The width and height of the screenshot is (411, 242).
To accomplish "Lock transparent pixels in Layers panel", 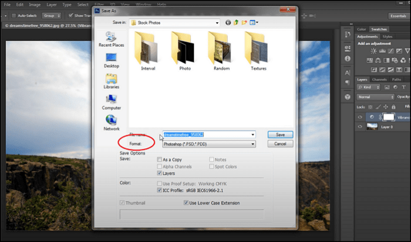I will click(370, 107).
